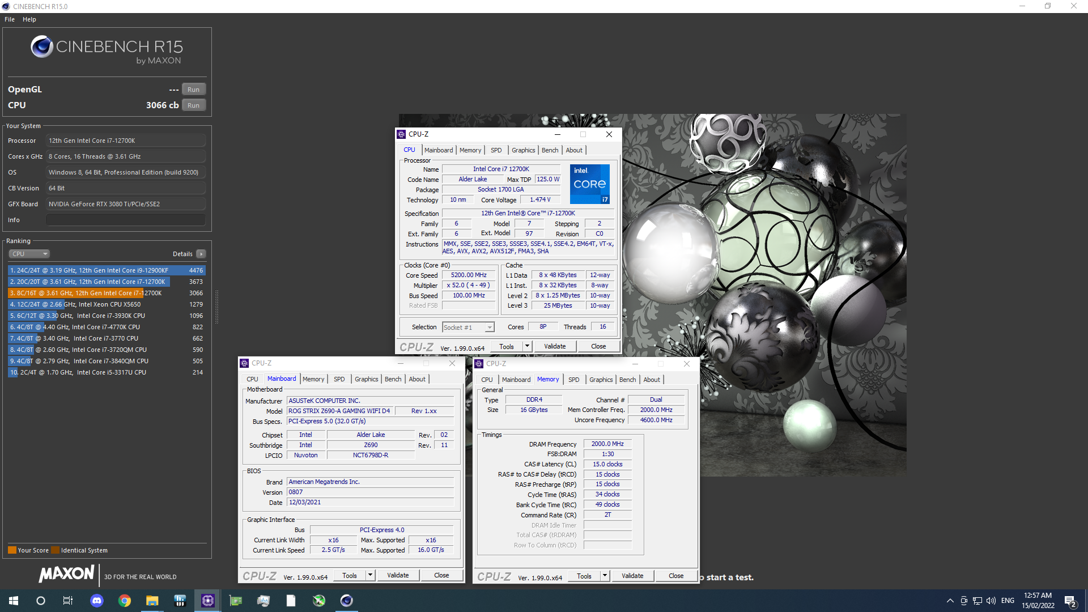Switch to Memory tab in top CPU-Z

[x=470, y=150]
